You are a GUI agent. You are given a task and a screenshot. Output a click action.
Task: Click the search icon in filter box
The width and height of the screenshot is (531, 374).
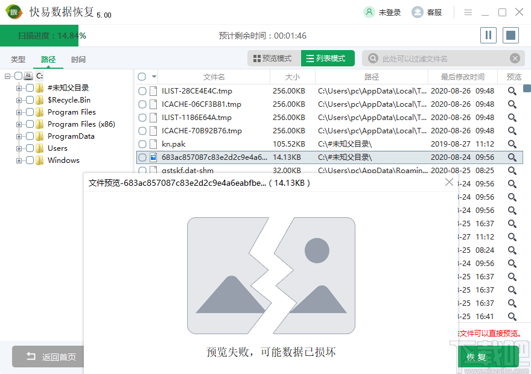point(373,59)
